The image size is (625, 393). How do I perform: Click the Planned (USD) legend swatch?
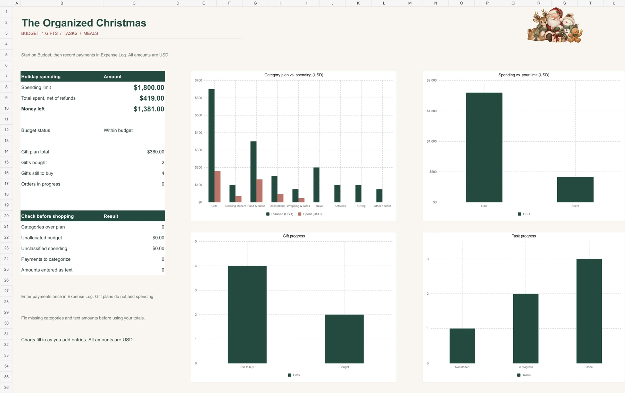click(x=268, y=214)
